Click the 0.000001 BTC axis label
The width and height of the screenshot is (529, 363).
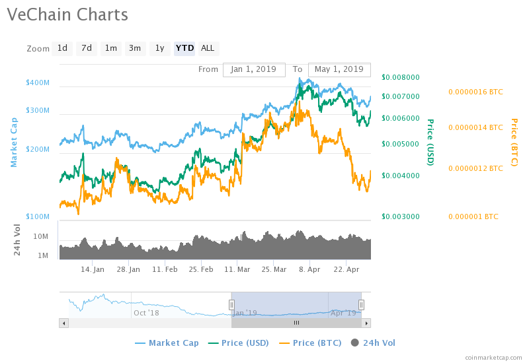coord(473,216)
